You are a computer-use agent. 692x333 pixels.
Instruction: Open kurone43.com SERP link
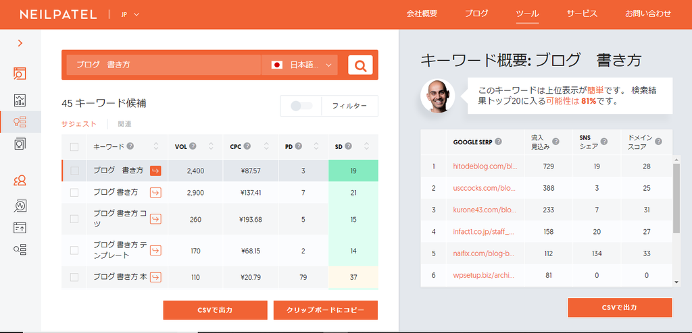485,210
